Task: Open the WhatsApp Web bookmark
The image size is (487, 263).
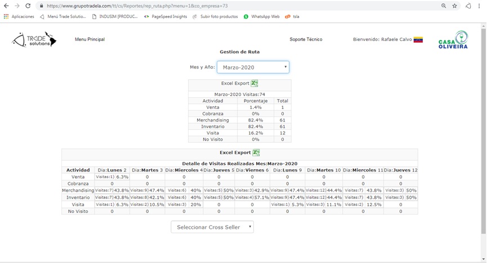Action: coord(262,17)
